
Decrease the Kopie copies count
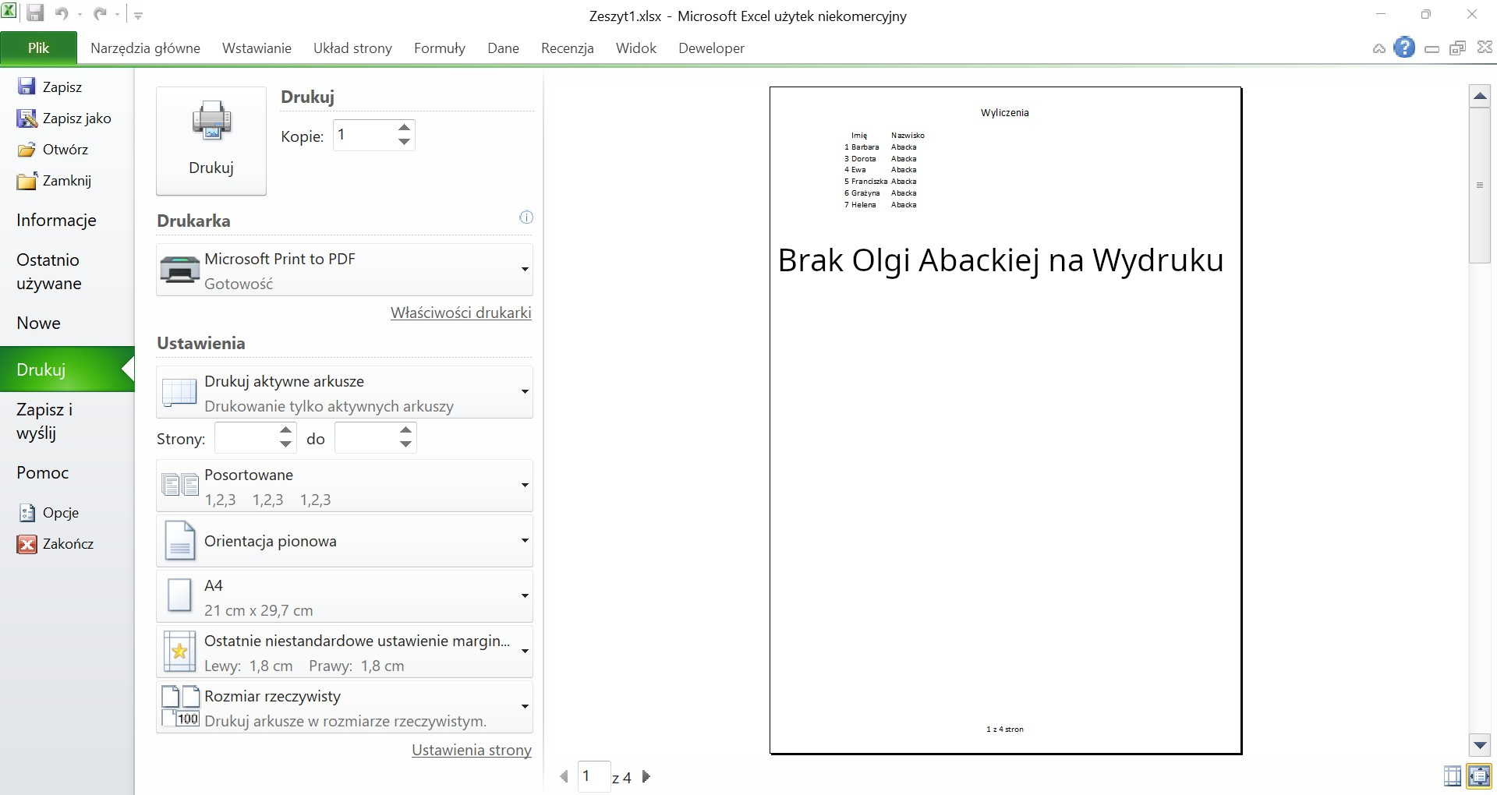coord(404,142)
